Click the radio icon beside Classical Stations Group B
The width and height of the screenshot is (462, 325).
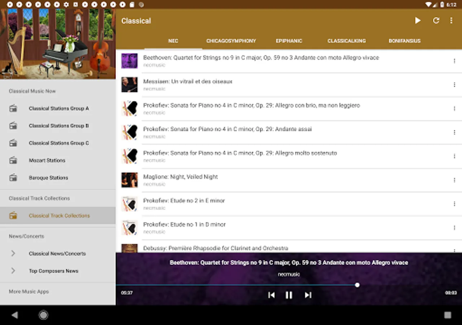[13, 126]
